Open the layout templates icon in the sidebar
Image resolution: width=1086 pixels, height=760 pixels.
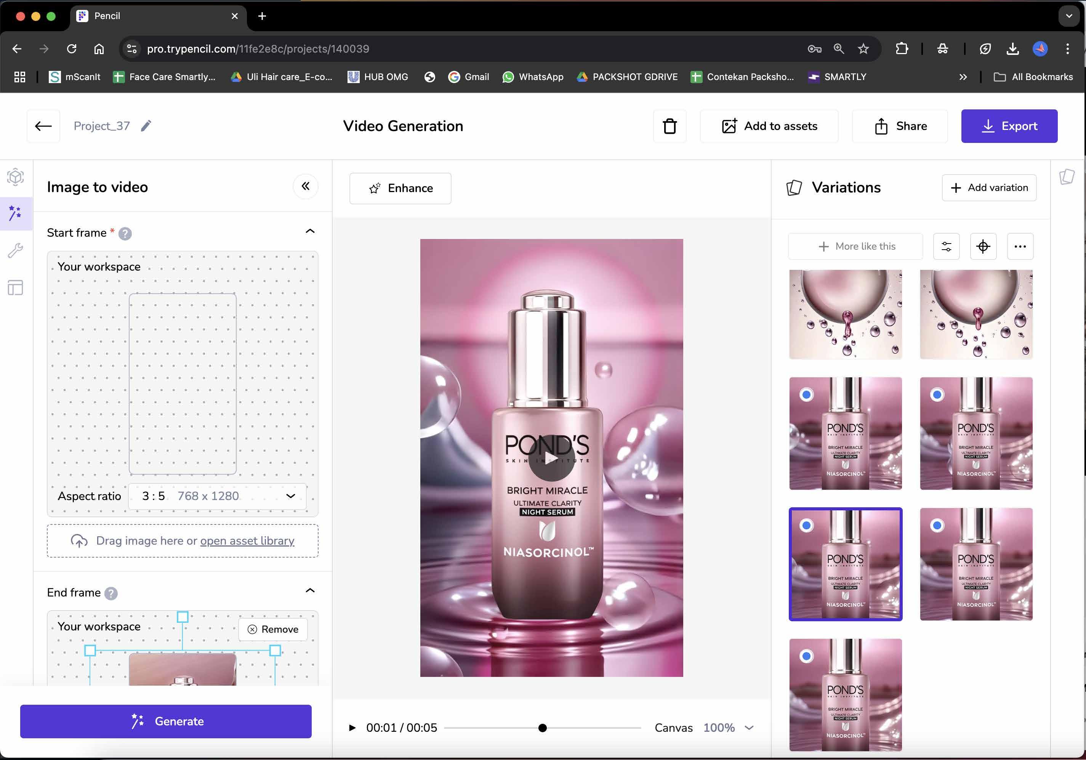16,287
